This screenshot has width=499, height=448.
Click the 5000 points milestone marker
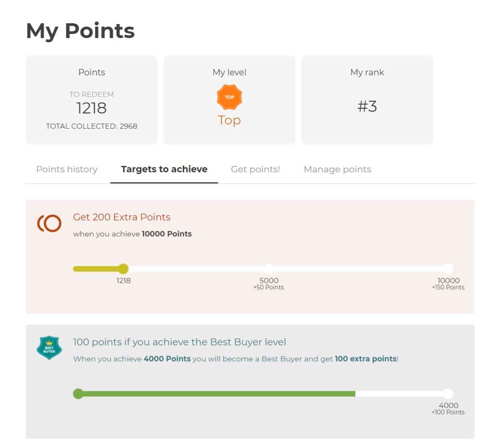tap(269, 269)
